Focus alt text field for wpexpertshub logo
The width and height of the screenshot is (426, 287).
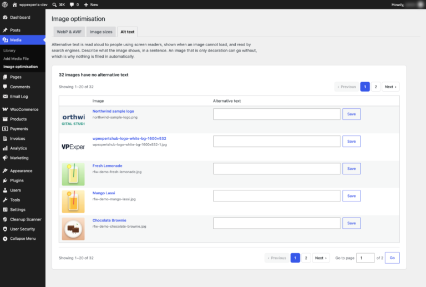277,142
